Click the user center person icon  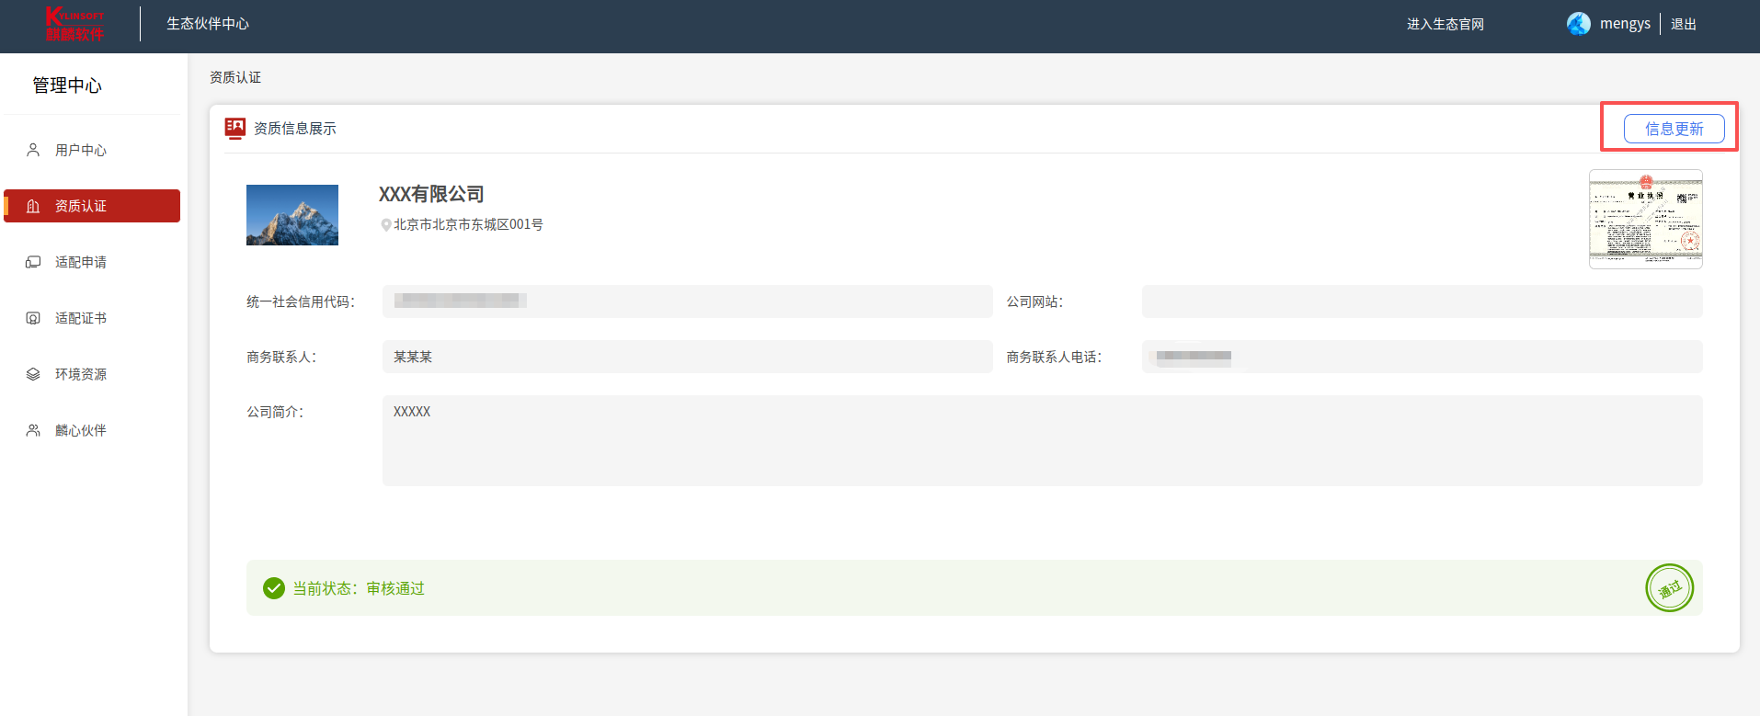(x=33, y=150)
